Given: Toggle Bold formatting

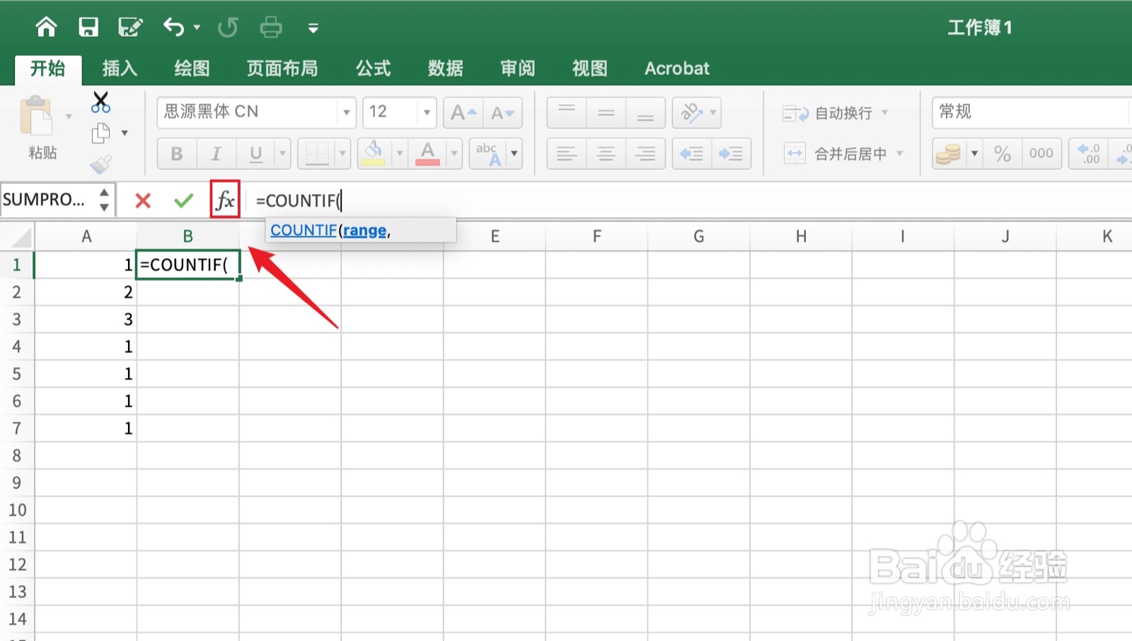Looking at the screenshot, I should pyautogui.click(x=177, y=154).
